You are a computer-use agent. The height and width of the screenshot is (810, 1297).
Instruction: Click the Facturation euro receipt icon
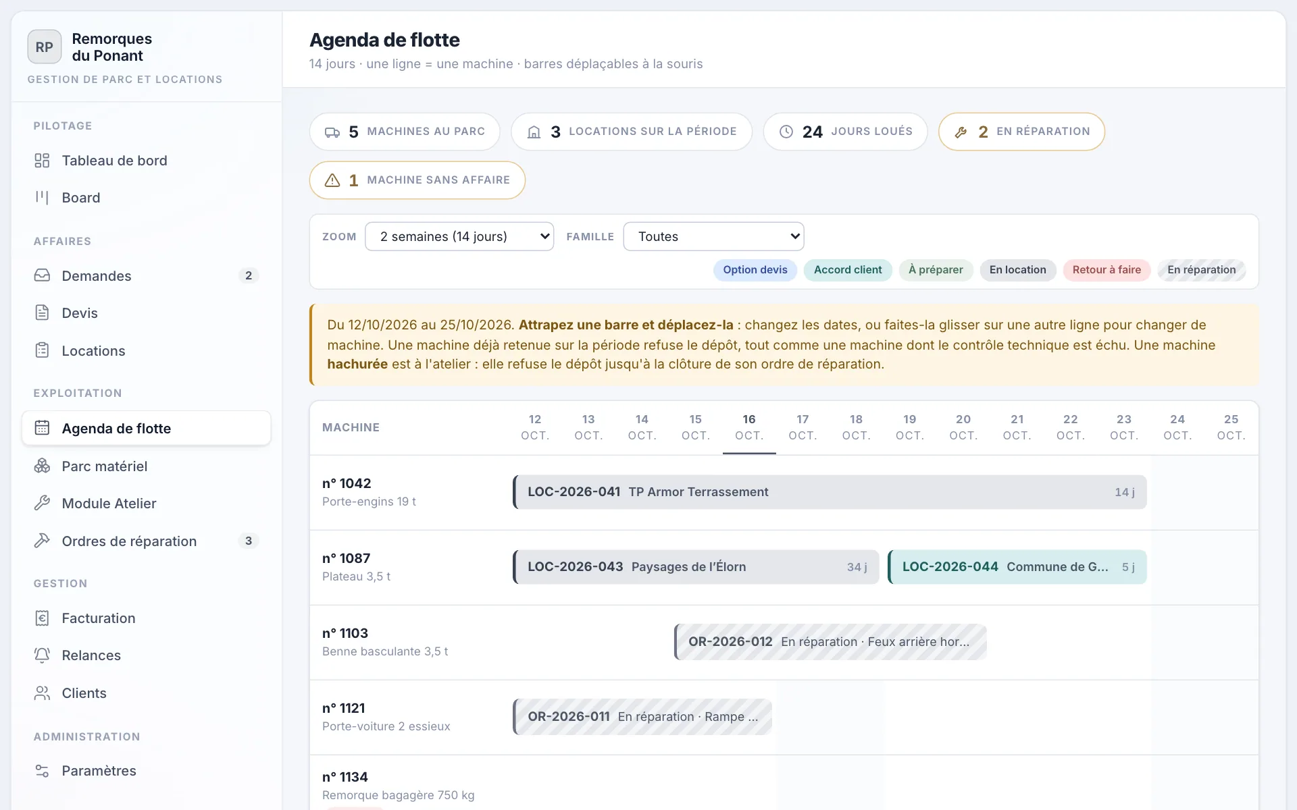point(42,618)
